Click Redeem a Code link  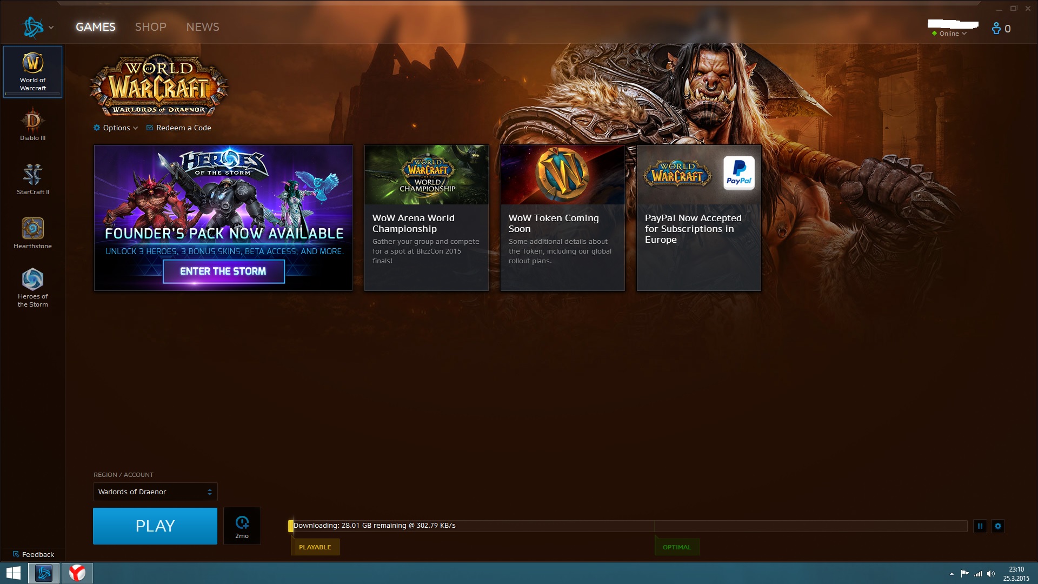click(179, 128)
